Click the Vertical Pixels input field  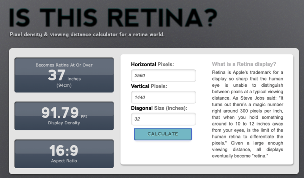point(163,97)
